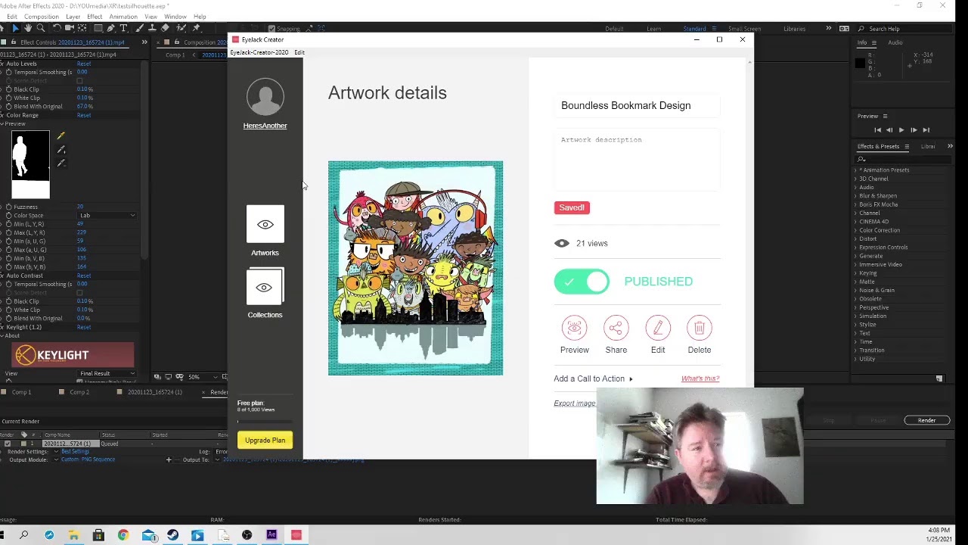Open Windows taskbar search
Screen dimensions: 968x545
24,535
